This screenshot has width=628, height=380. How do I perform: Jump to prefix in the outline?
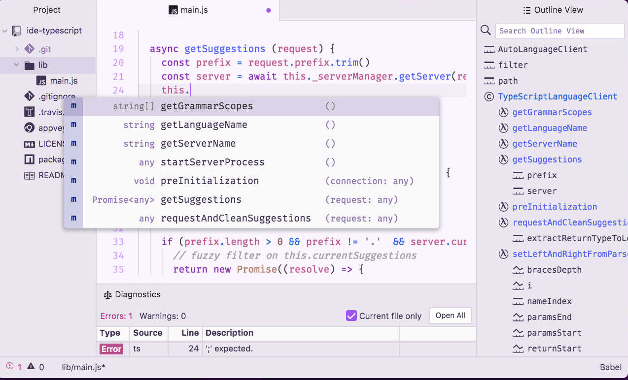click(542, 175)
